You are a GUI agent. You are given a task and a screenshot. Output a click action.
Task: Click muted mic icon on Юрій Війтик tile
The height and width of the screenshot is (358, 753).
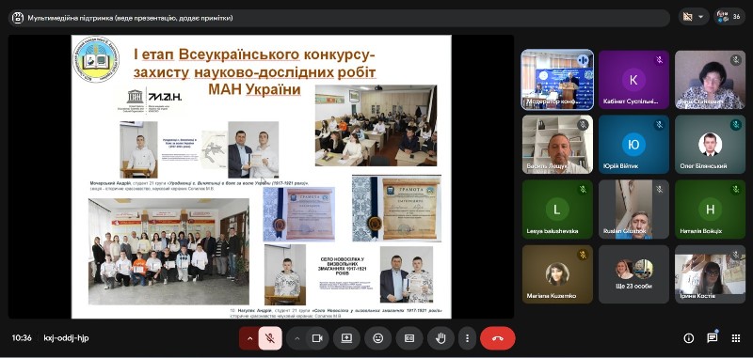pyautogui.click(x=660, y=125)
